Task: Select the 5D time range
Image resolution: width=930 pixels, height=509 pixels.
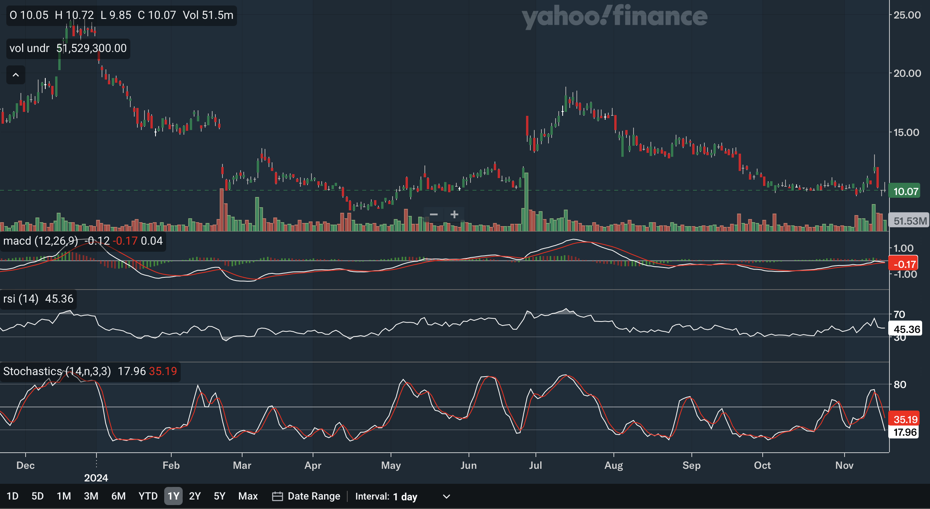Action: pyautogui.click(x=37, y=496)
